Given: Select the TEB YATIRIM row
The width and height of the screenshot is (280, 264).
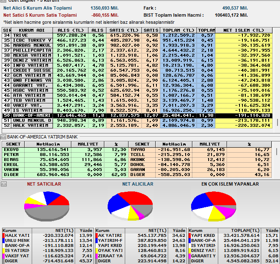Looking at the screenshot, I should click(137, 101).
